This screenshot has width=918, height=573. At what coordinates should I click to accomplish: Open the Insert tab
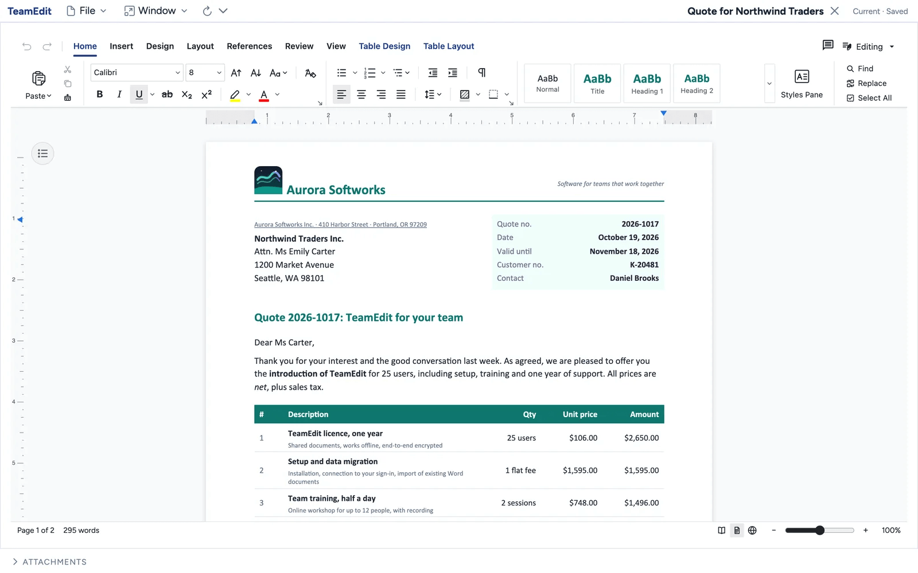pos(121,46)
